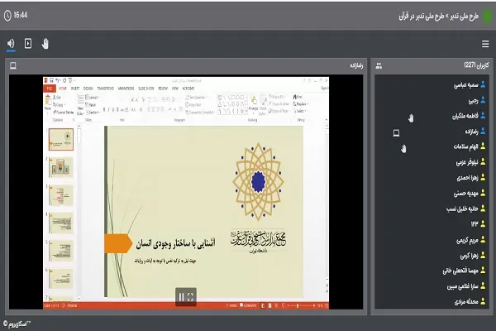Click the orange arrow shape on the slide
496x331 pixels.
click(x=118, y=243)
